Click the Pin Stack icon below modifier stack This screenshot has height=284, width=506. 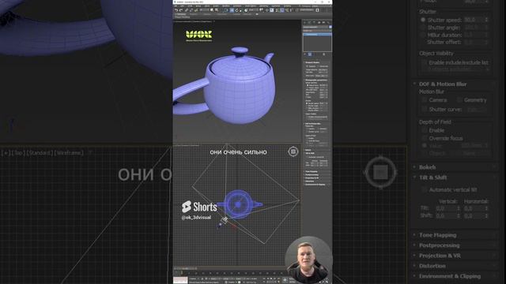[304, 54]
